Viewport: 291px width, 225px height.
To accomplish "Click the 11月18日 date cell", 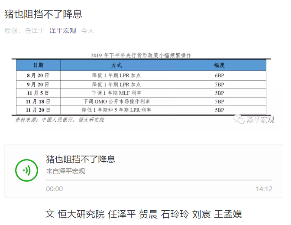I will click(38, 101).
